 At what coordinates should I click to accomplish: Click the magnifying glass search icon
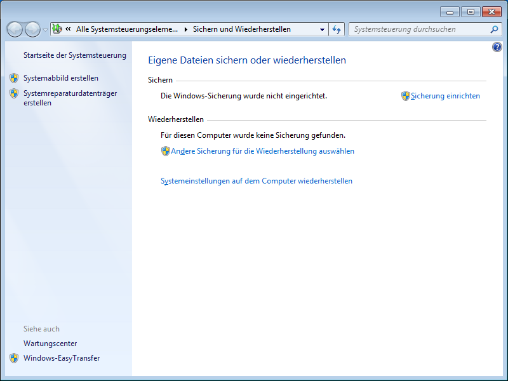(494, 29)
